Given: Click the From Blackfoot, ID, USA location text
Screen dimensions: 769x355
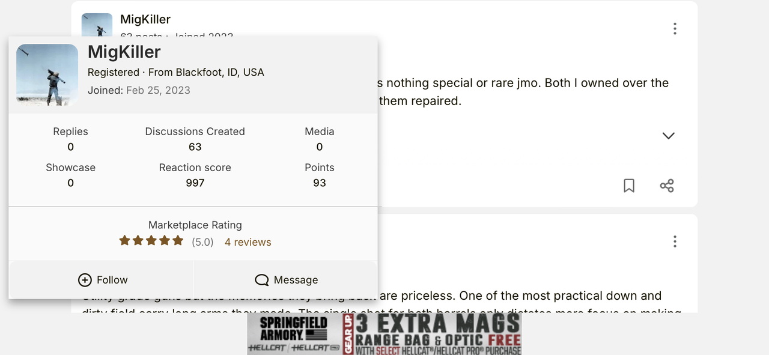Looking at the screenshot, I should (x=206, y=72).
